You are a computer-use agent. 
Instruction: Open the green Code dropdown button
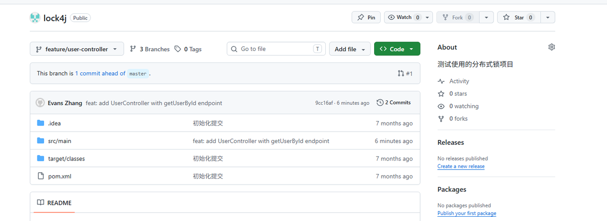click(397, 49)
